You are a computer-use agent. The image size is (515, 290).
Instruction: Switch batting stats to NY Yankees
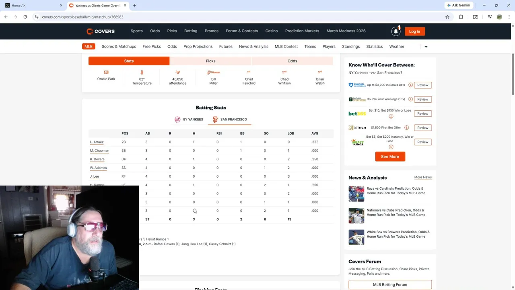189,119
